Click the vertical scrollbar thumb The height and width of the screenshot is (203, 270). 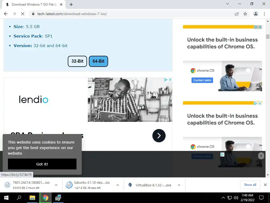click(268, 36)
